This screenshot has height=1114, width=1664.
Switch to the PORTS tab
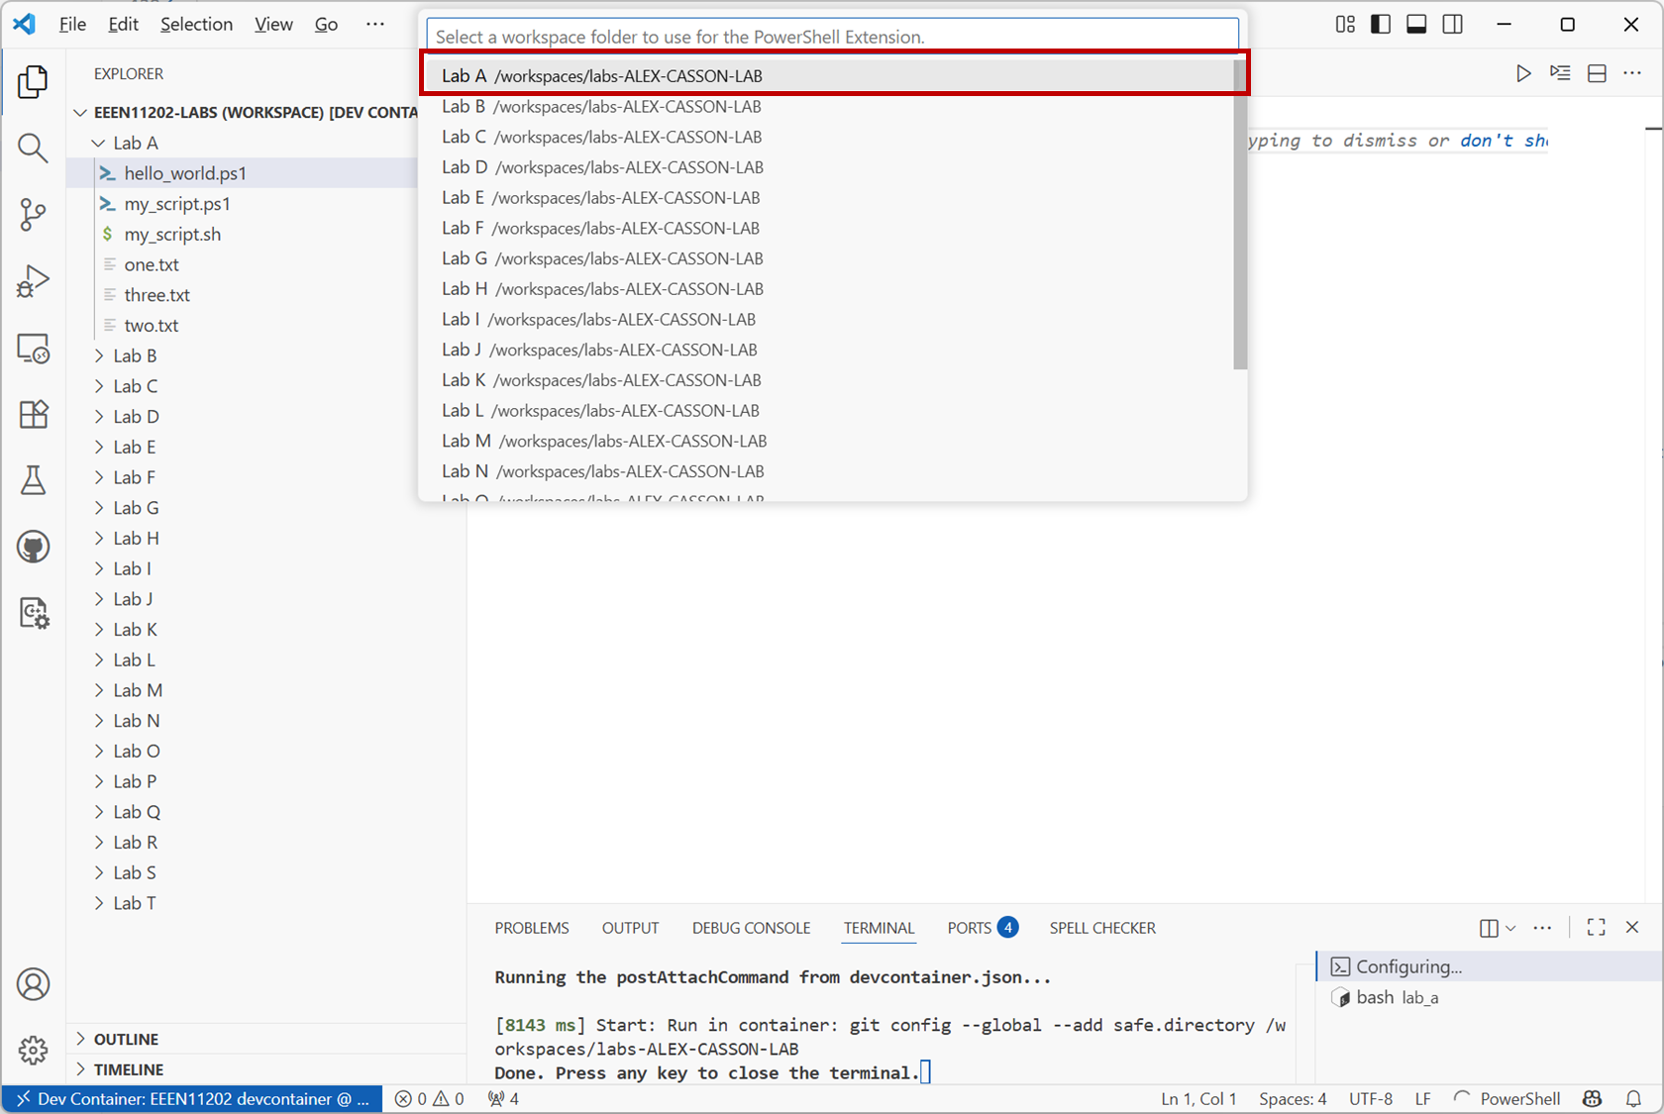[969, 928]
